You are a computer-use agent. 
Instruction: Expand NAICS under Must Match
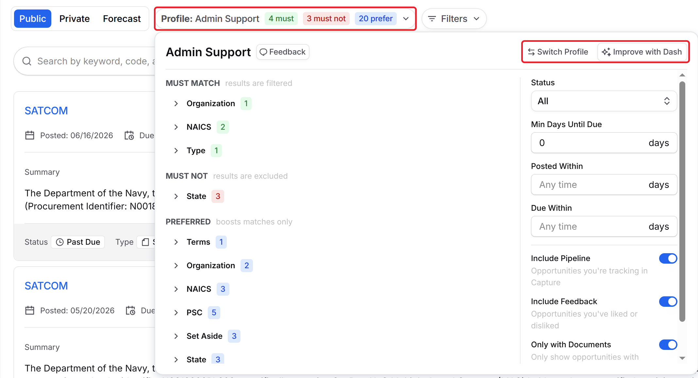click(176, 127)
